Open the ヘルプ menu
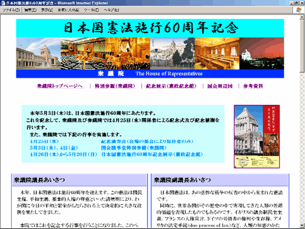The image size is (305, 229). [111, 10]
